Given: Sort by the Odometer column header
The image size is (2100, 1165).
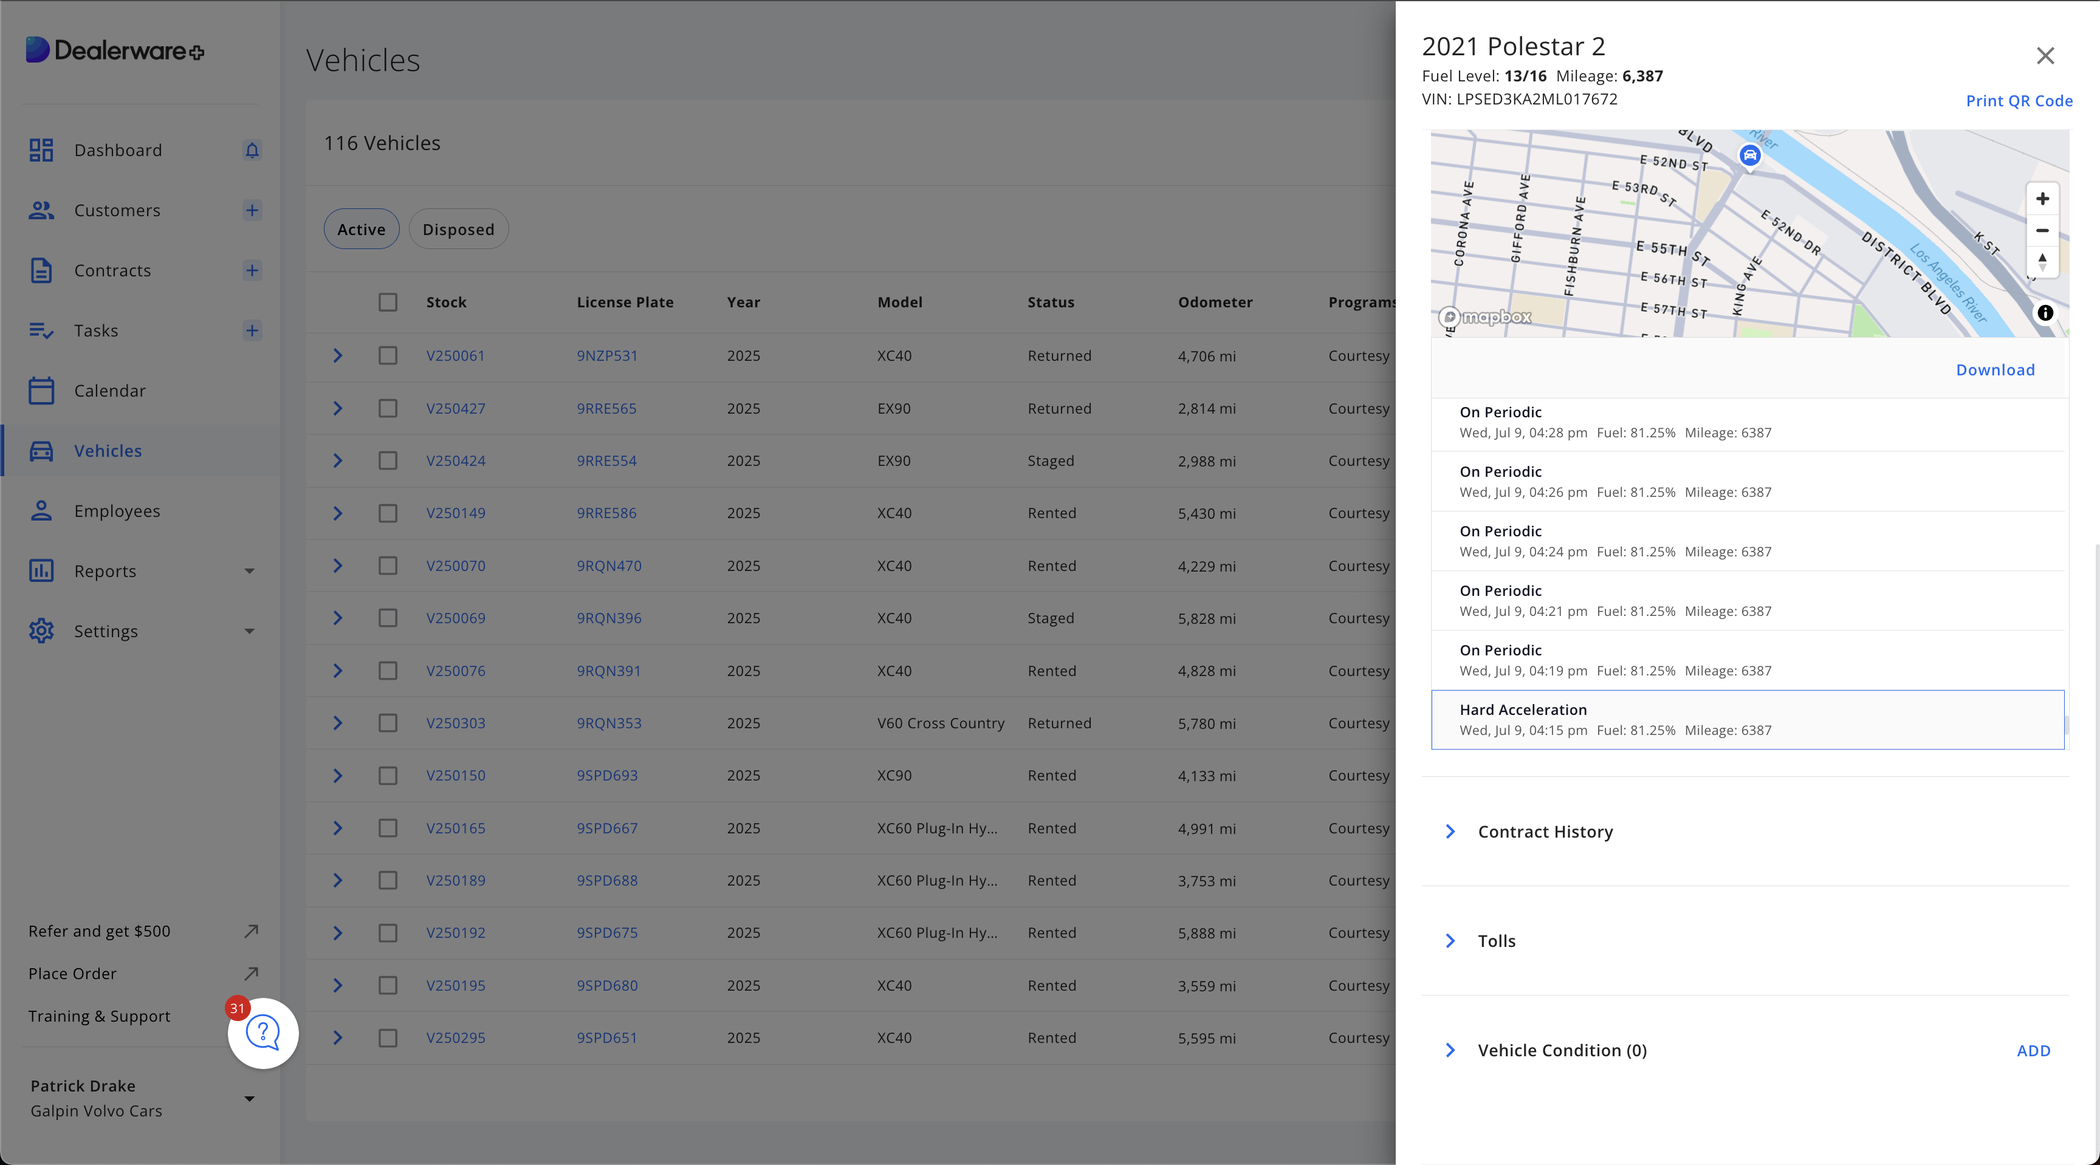Looking at the screenshot, I should pyautogui.click(x=1215, y=302).
